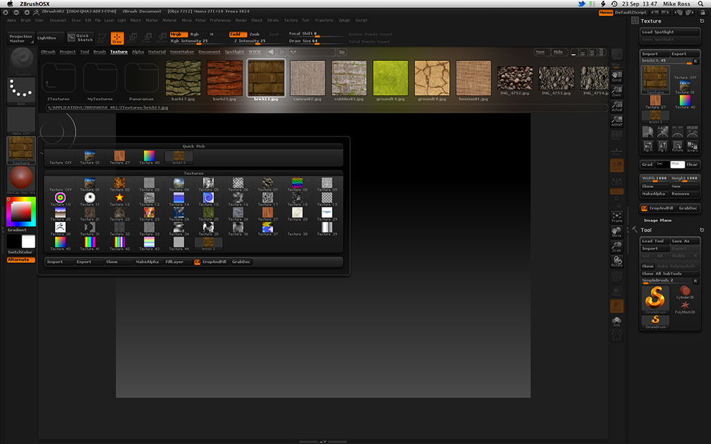Expand the Image Plane subpalette
This screenshot has height=444, width=711.
[x=658, y=219]
